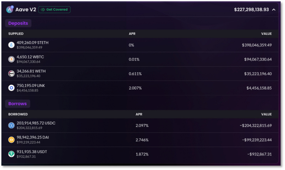This screenshot has height=170, width=285.
Task: Click the Aave V2 protocol logo
Action: coord(10,9)
